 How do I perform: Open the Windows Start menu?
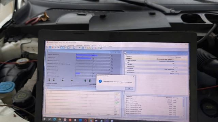45,119
